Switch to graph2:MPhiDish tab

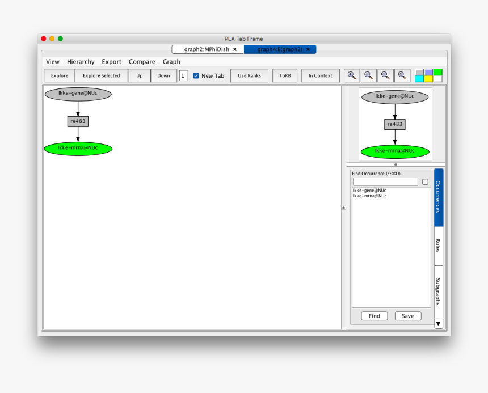(x=207, y=49)
